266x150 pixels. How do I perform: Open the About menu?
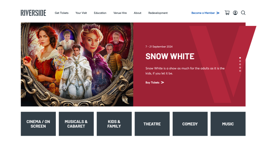coord(137,13)
